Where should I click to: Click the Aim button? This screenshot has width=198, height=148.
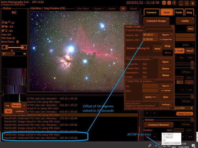click(x=166, y=97)
